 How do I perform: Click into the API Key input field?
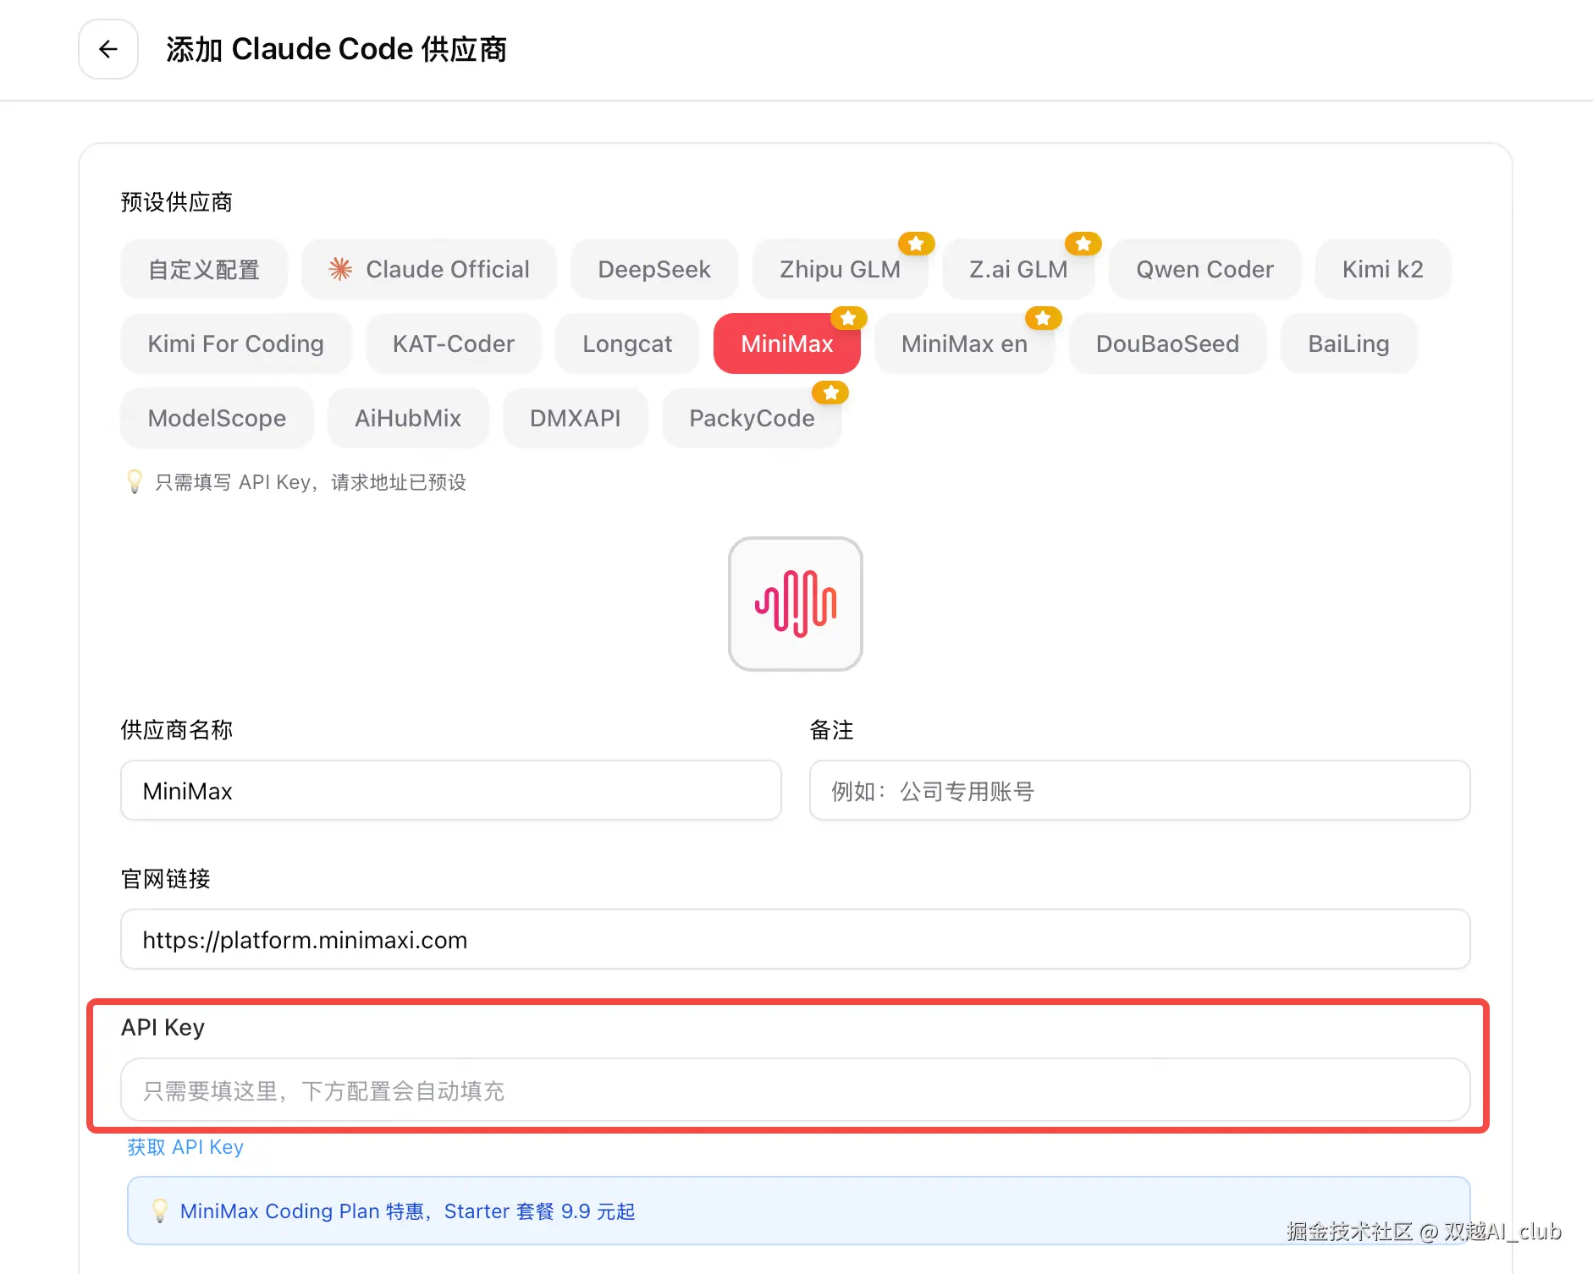coord(796,1090)
